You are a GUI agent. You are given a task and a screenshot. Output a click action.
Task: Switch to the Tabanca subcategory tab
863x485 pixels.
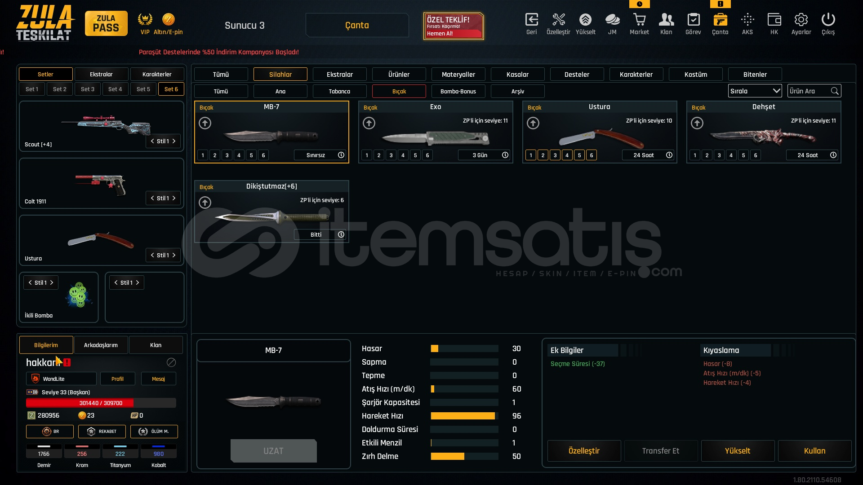(x=339, y=91)
